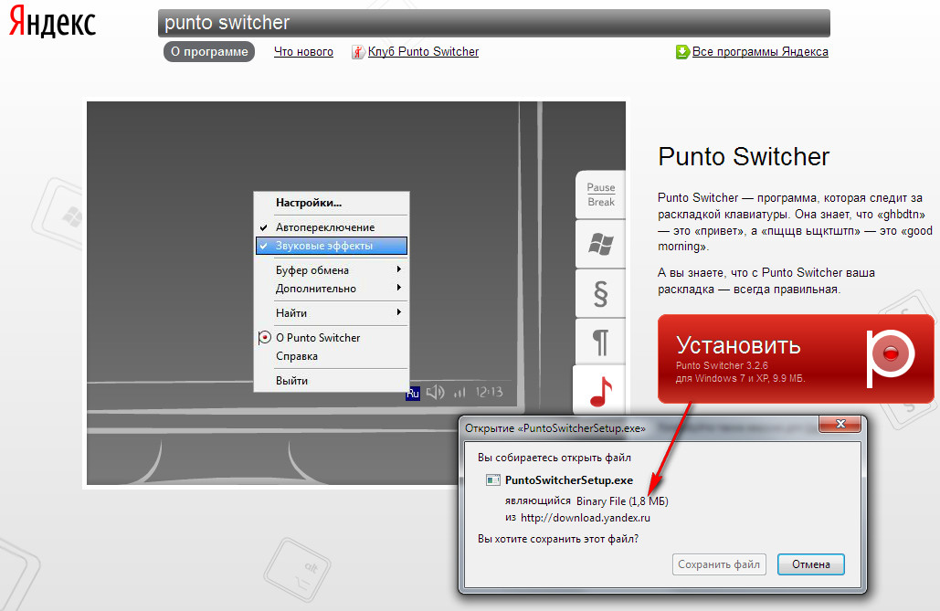Click the http://download.yandex.ru source text

pyautogui.click(x=585, y=518)
